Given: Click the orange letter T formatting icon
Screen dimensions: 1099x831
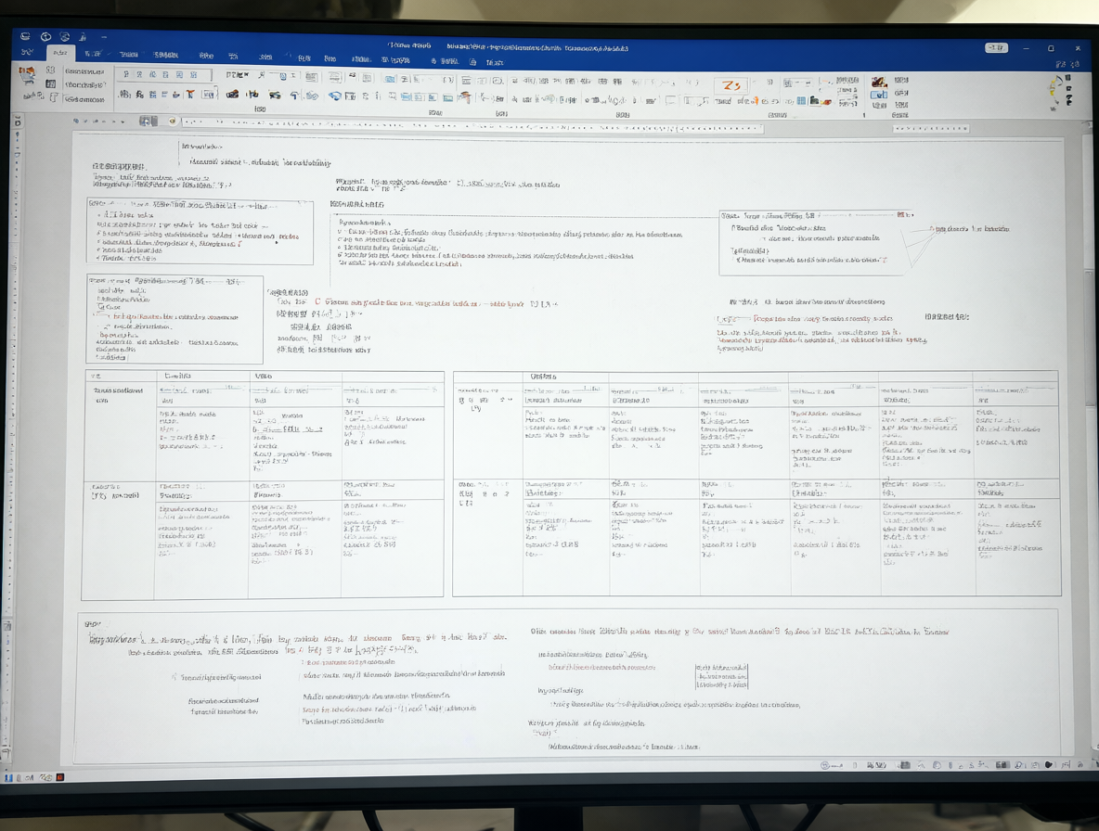Looking at the screenshot, I should [x=190, y=95].
